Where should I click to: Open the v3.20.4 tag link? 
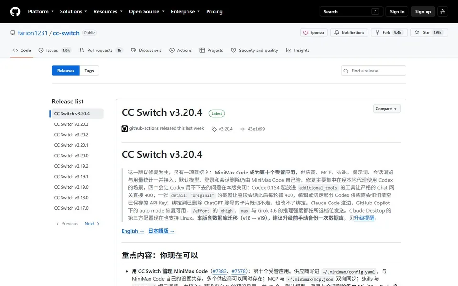pyautogui.click(x=226, y=129)
